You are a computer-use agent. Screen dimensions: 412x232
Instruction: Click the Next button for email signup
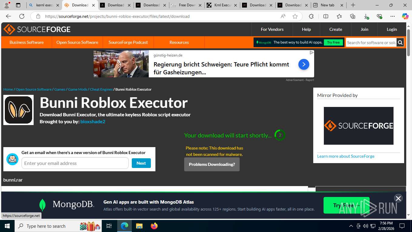[x=141, y=163]
